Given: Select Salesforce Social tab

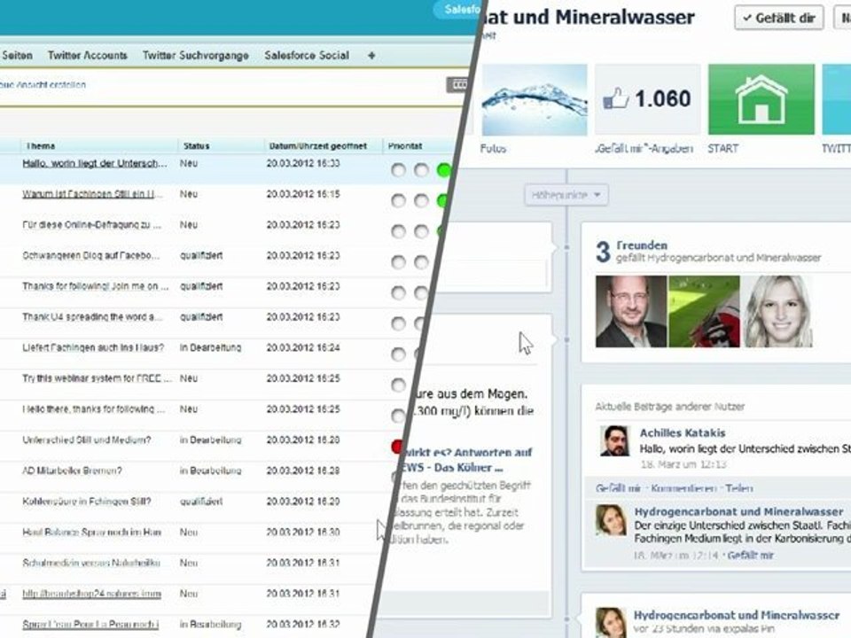Looking at the screenshot, I should point(307,55).
